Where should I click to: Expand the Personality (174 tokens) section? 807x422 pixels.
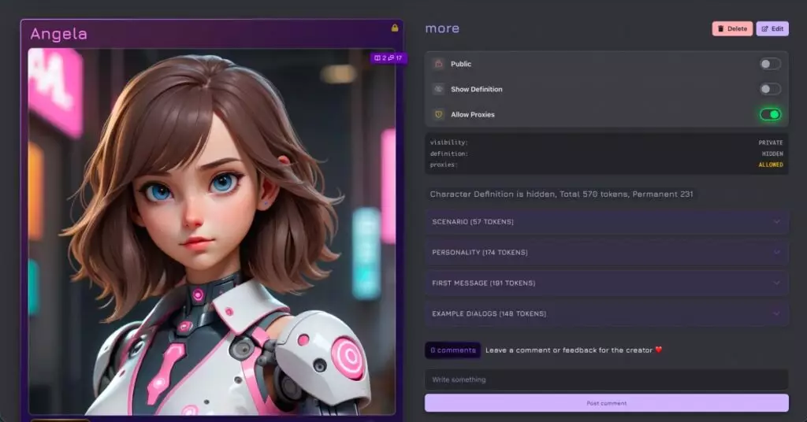[x=606, y=253]
